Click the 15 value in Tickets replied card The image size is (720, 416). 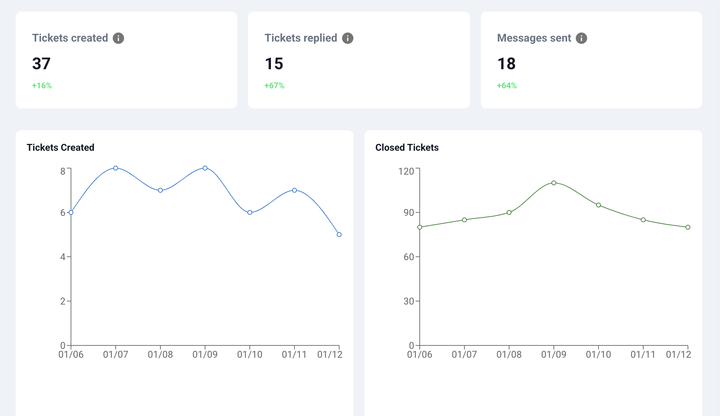[274, 64]
